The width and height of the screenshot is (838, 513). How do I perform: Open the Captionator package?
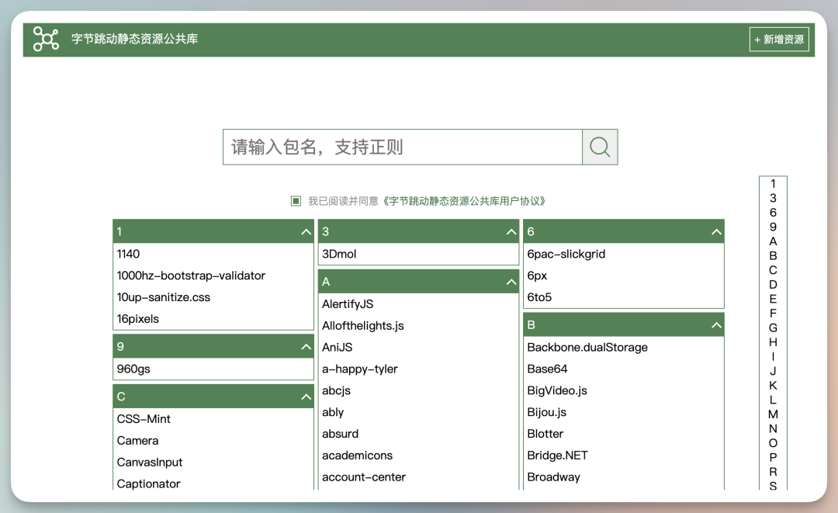148,484
